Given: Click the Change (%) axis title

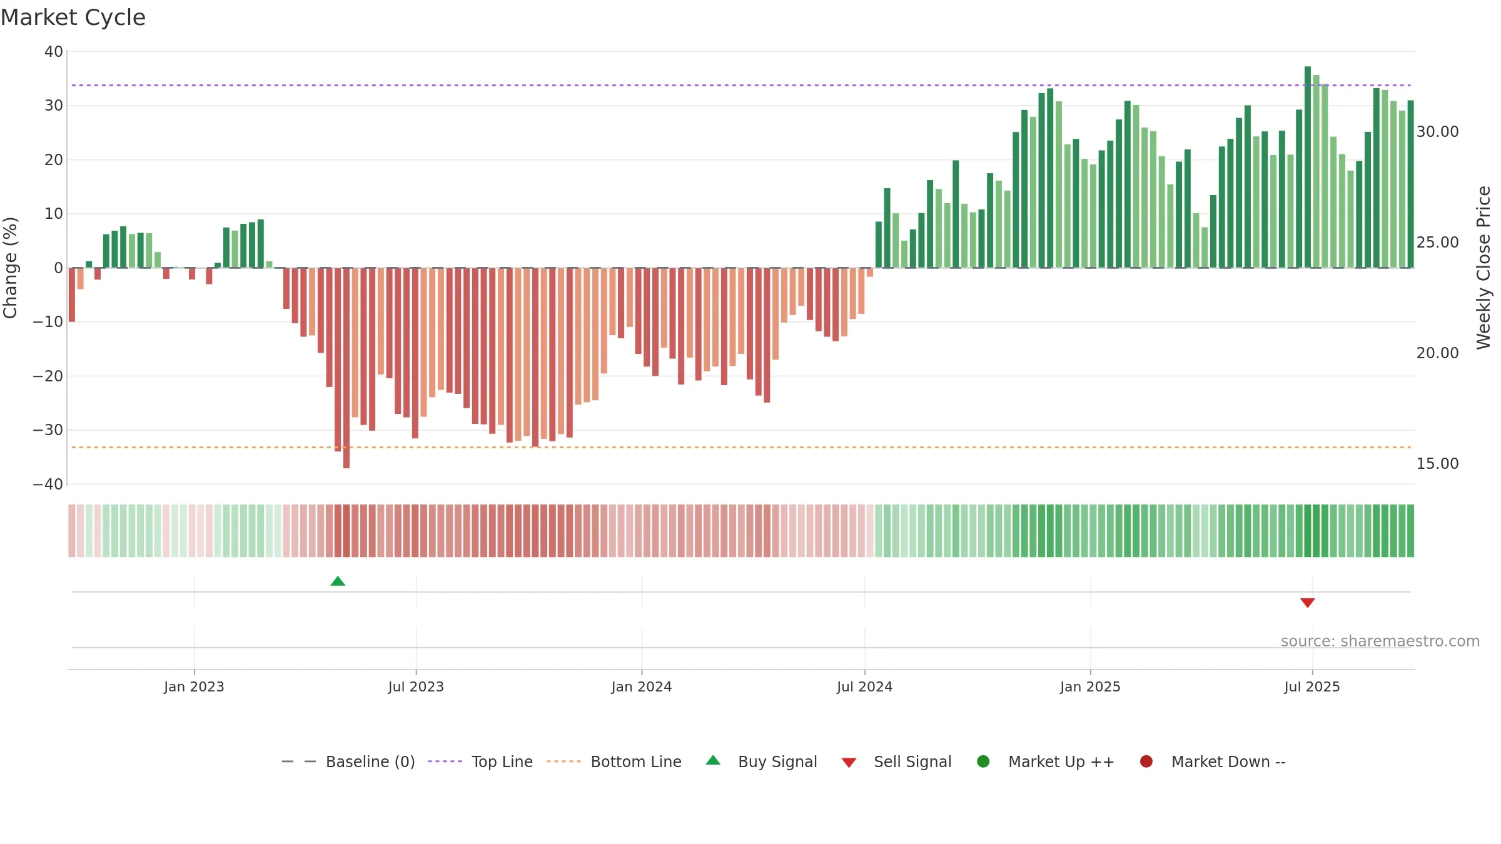Looking at the screenshot, I should pos(10,268).
